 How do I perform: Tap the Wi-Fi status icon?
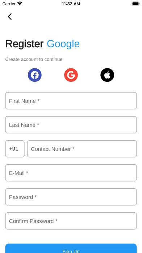(x=20, y=4)
